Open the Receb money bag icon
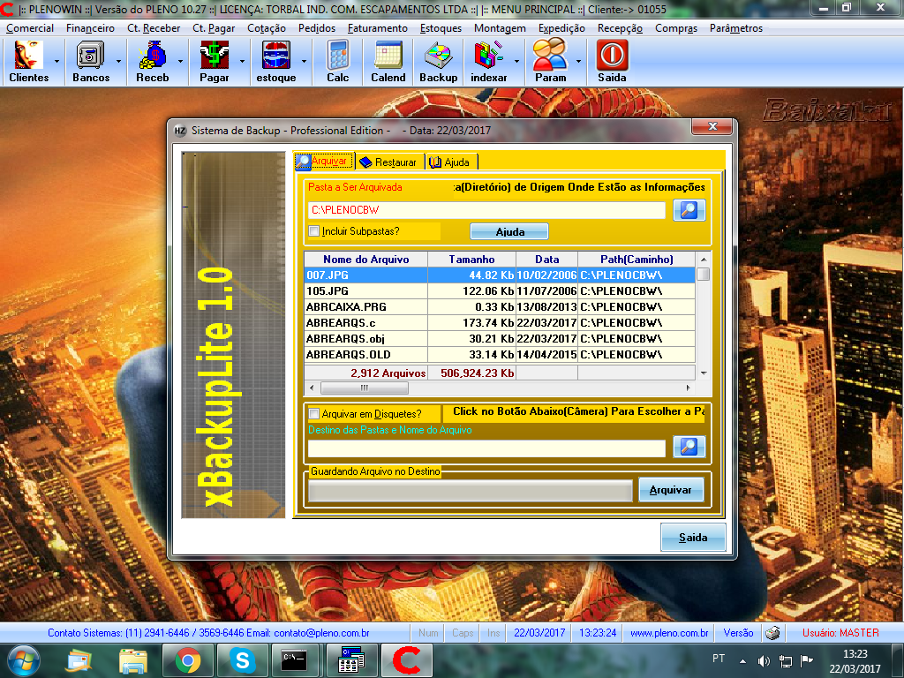904x678 pixels. click(x=152, y=61)
